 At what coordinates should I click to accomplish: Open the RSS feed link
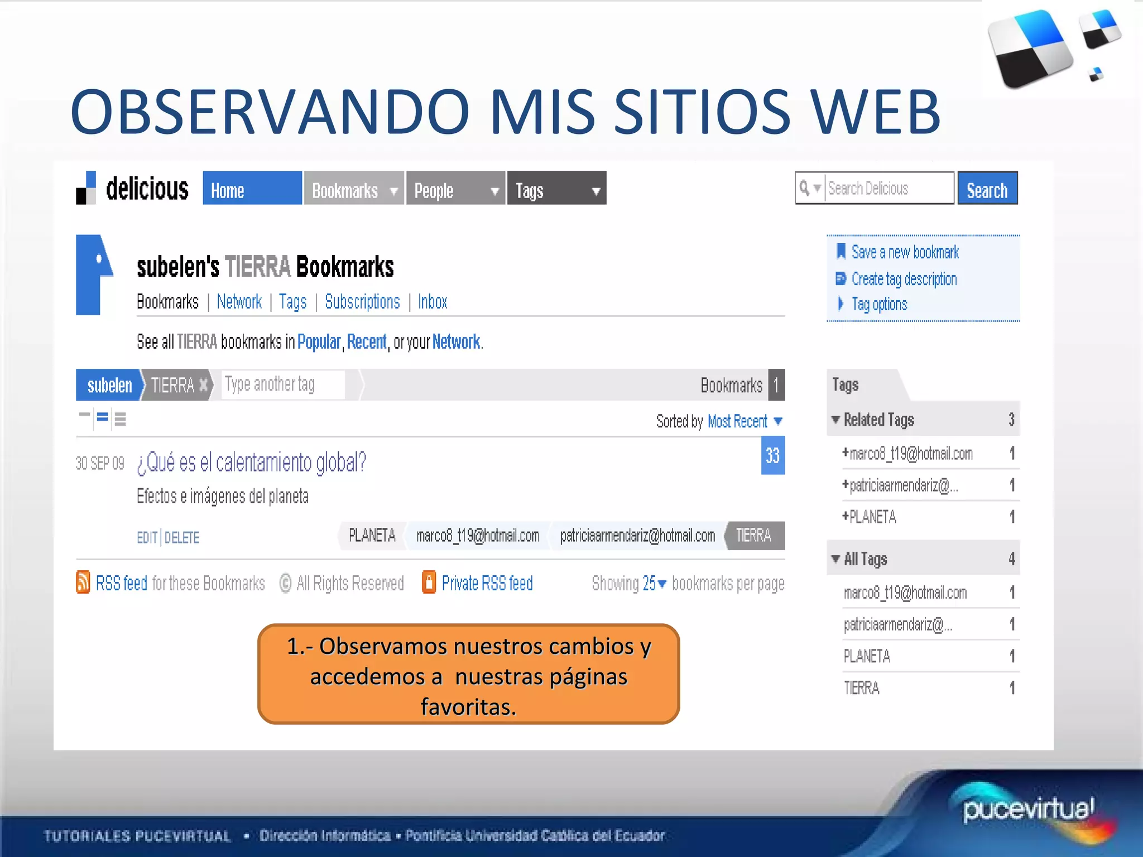122,583
